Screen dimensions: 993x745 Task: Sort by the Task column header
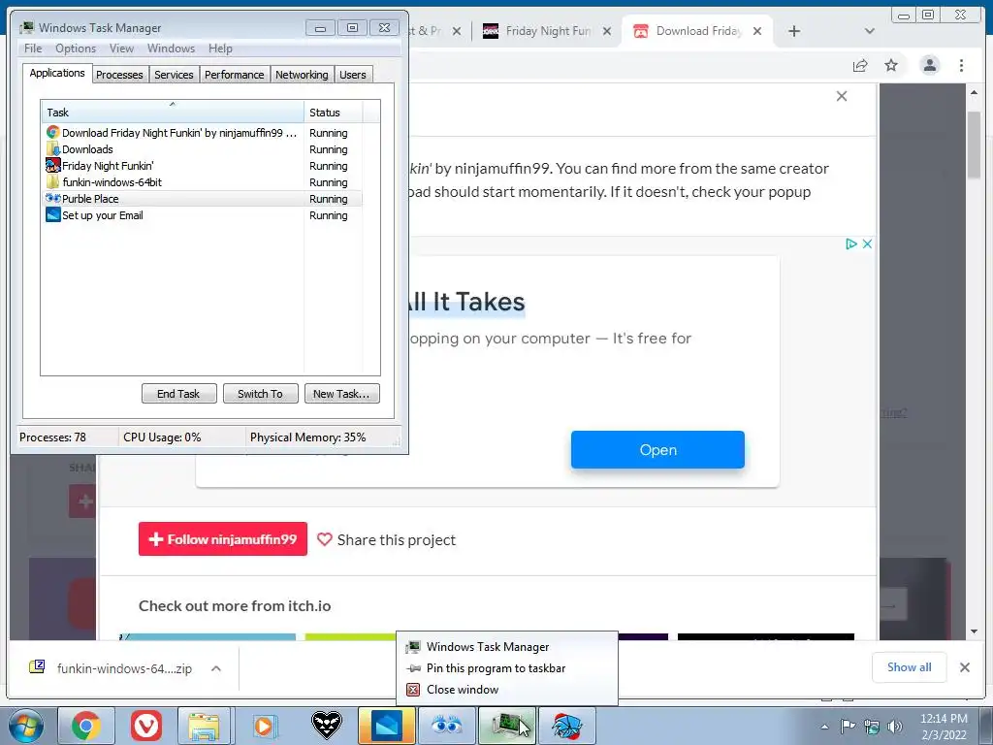coord(173,113)
